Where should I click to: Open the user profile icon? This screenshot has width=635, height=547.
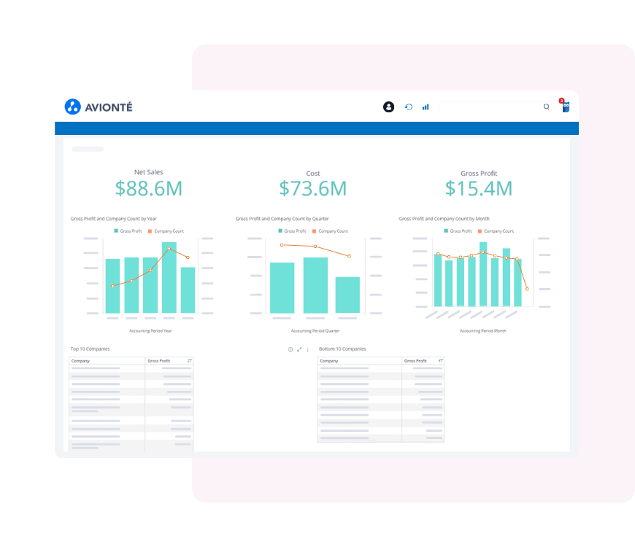coord(388,107)
